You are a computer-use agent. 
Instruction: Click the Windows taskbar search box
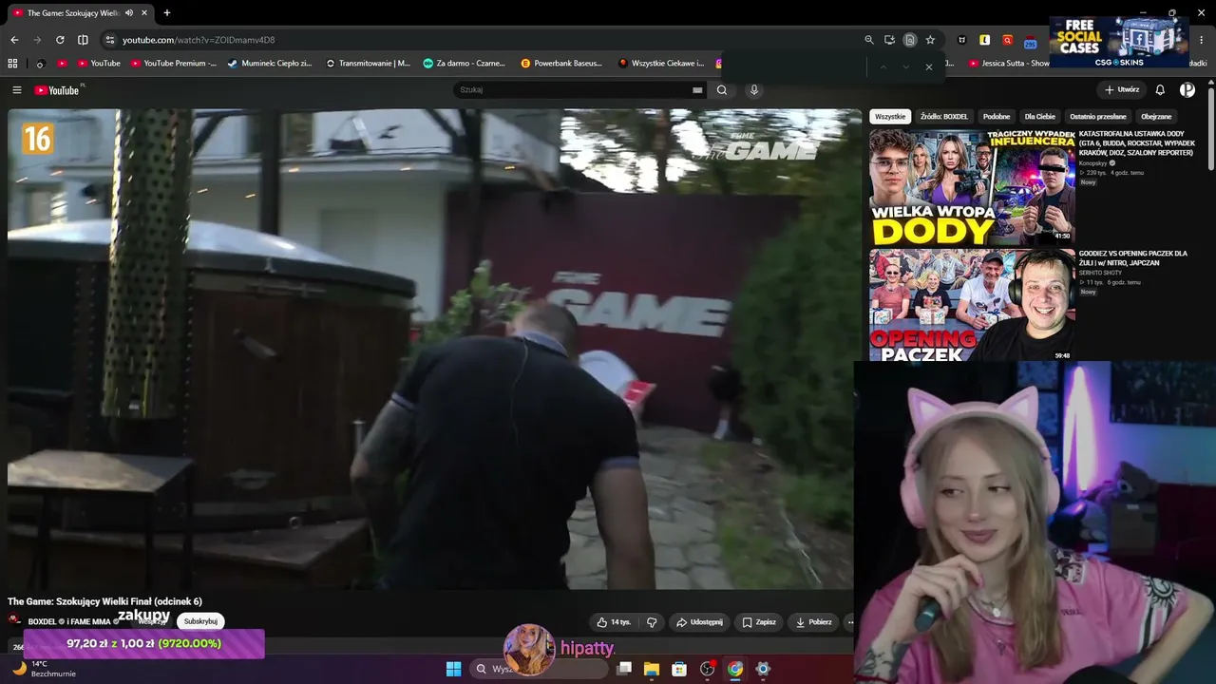540,669
